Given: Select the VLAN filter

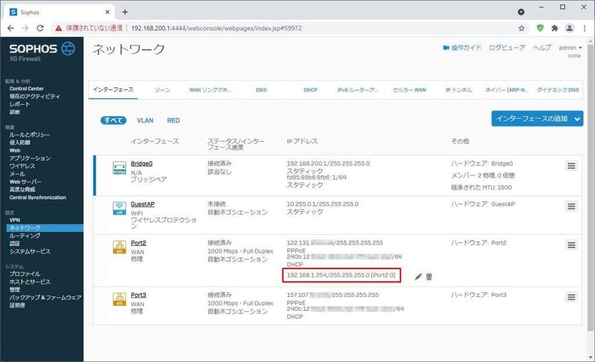Looking at the screenshot, I should pyautogui.click(x=145, y=121).
